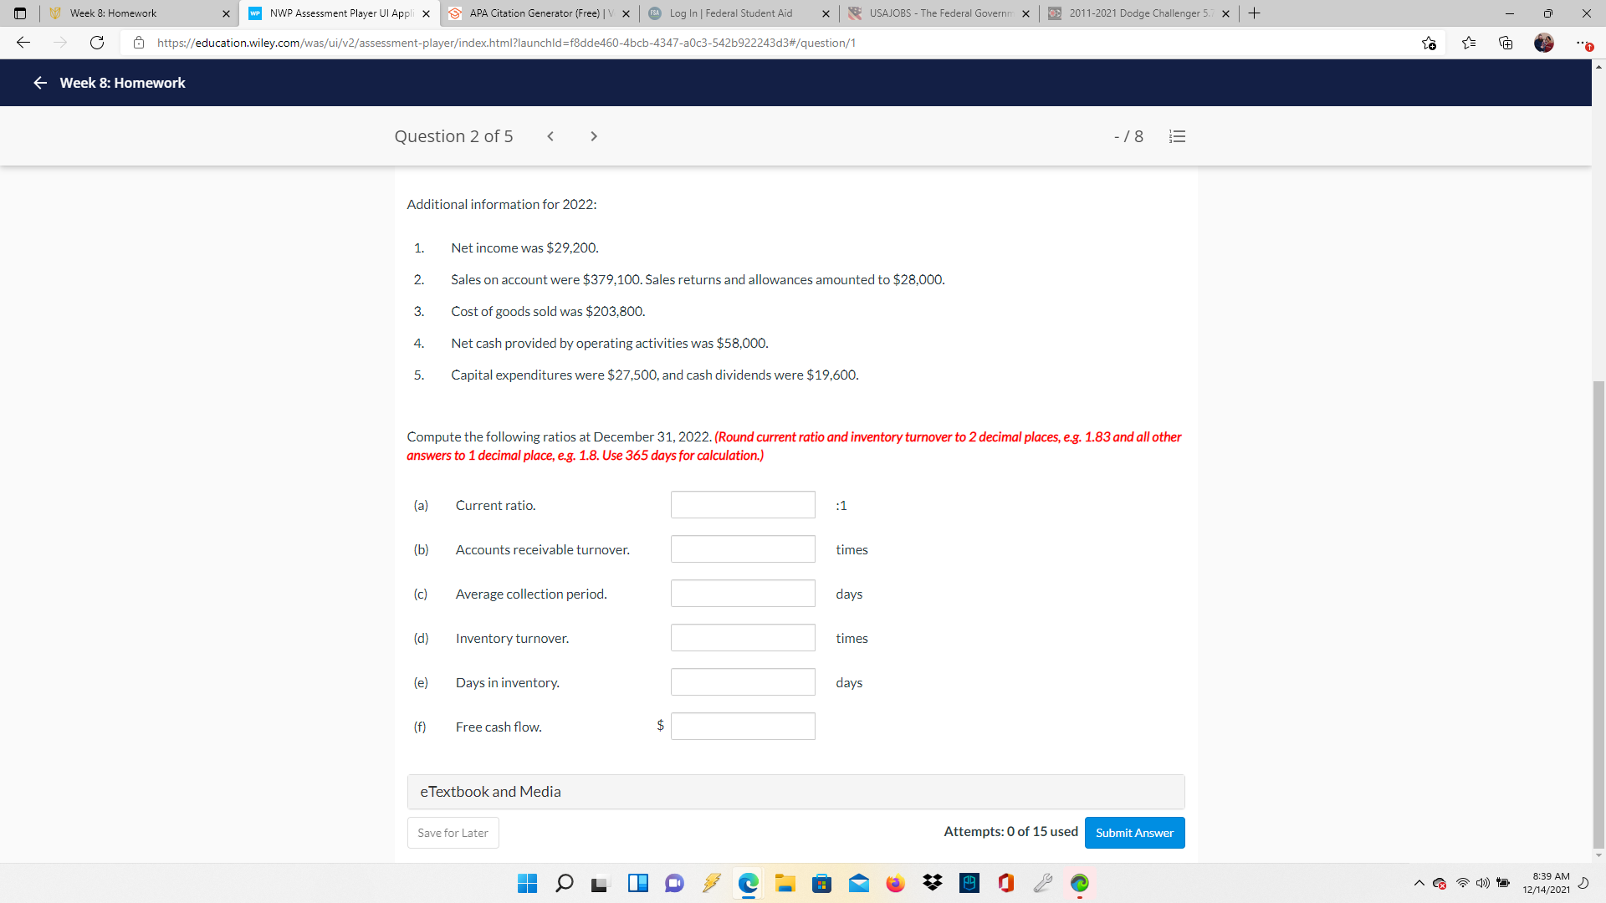Open the browser profile avatar
The height and width of the screenshot is (903, 1606).
[x=1544, y=43]
